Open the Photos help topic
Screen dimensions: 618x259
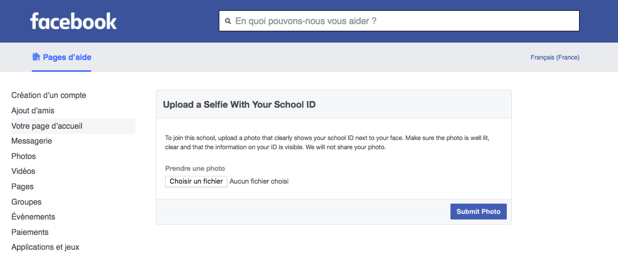[x=24, y=156]
